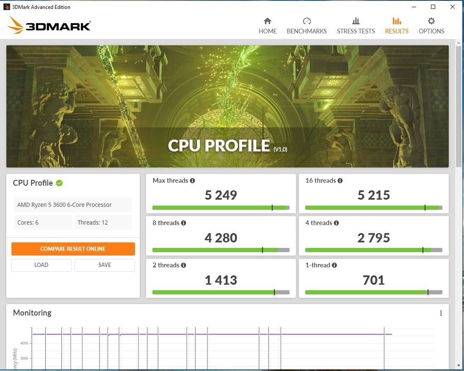
Task: Minimize the 3DMark window
Action: point(414,7)
